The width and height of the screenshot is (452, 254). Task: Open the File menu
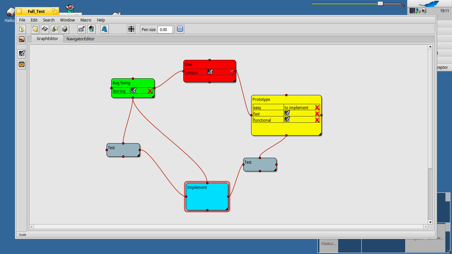point(22,20)
